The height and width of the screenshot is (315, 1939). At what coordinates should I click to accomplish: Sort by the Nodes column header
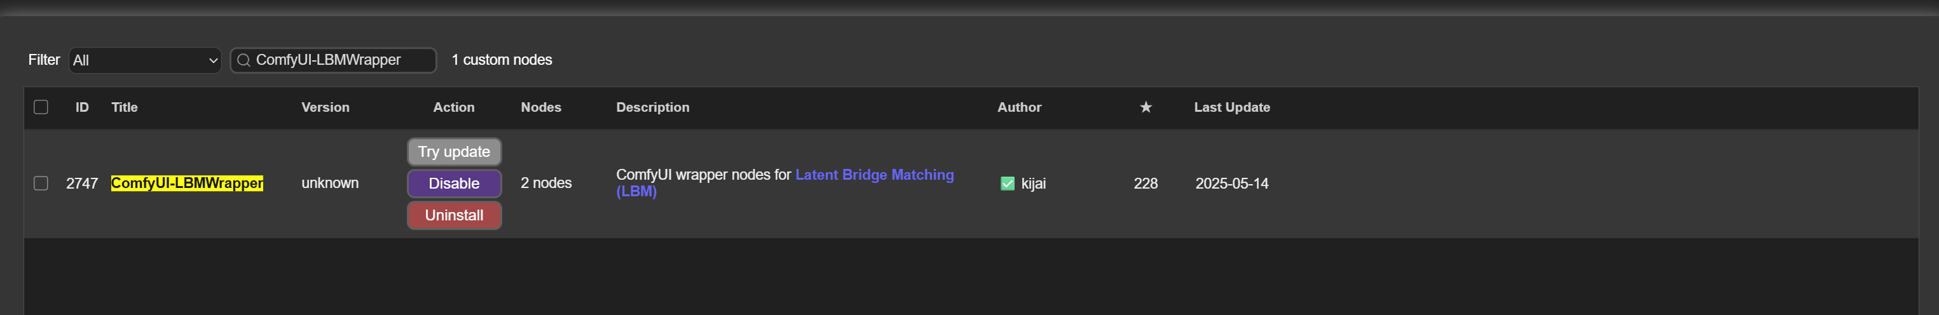(x=540, y=107)
